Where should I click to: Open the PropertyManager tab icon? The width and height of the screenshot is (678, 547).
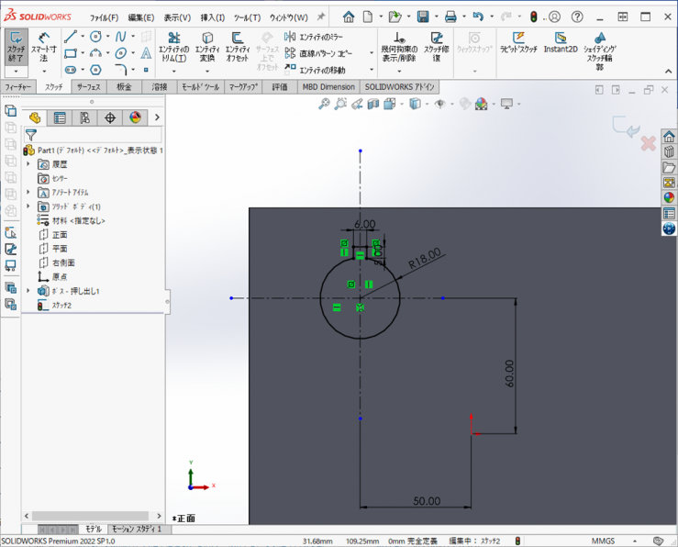click(x=60, y=117)
